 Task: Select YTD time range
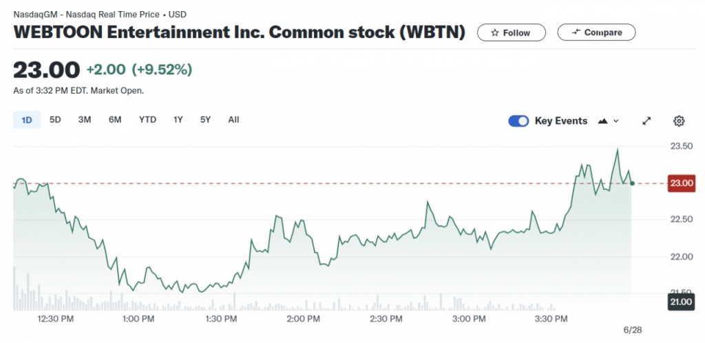[147, 120]
